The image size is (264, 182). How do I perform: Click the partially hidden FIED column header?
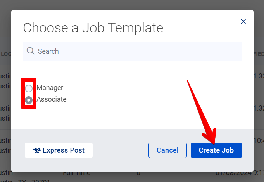(x=259, y=54)
